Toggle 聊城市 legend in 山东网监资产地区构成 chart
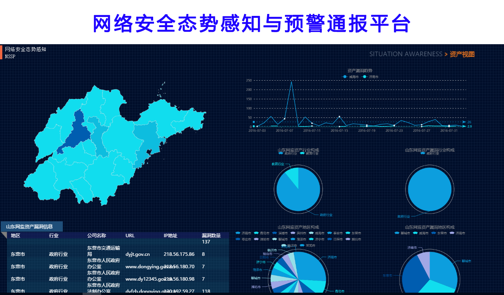 (x=280, y=240)
